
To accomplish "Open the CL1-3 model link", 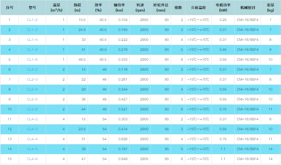I will 32,30.
